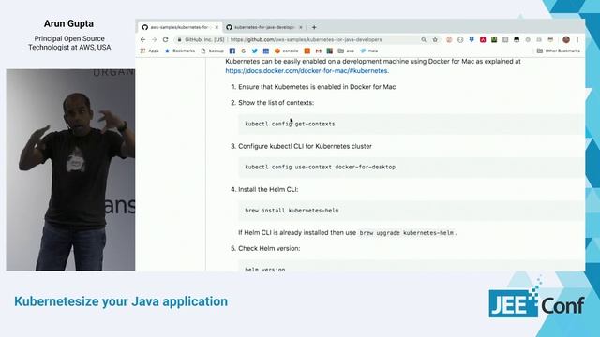Image resolution: width=600 pixels, height=337 pixels.
Task: Go back with the browser back arrow
Action: (142, 39)
